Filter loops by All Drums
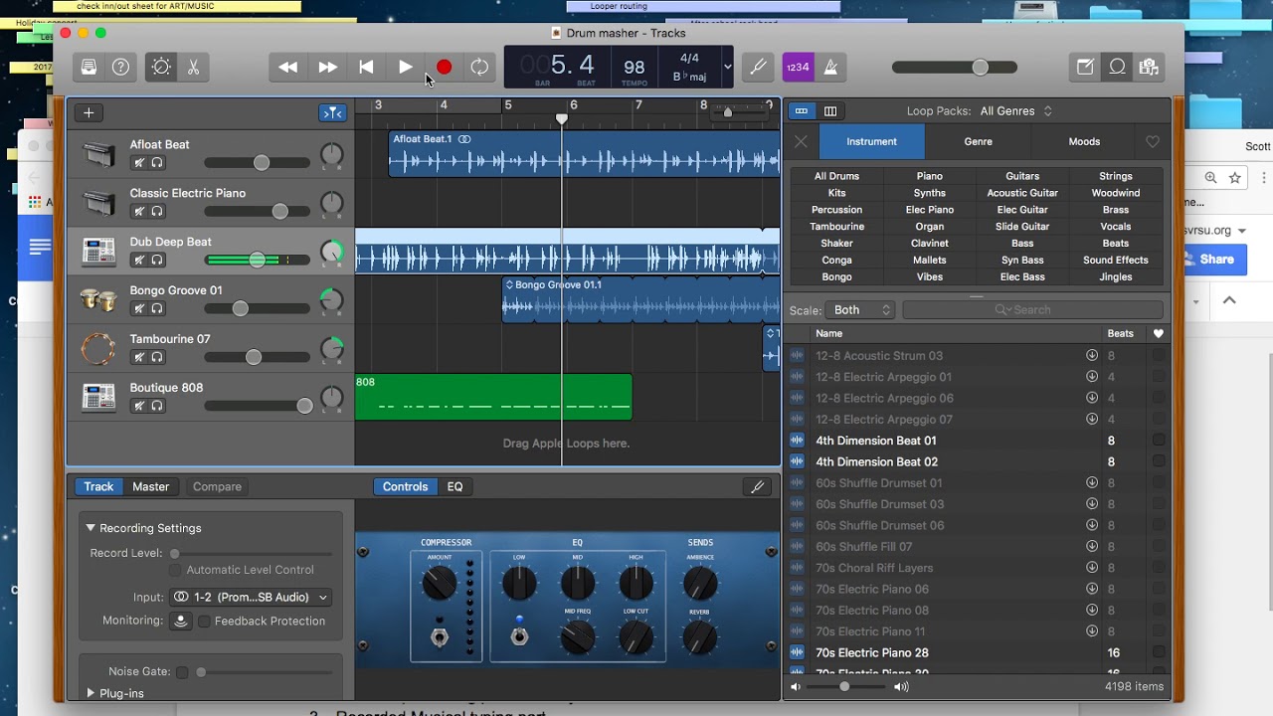Screen dimensions: 1273x716 coord(837,176)
